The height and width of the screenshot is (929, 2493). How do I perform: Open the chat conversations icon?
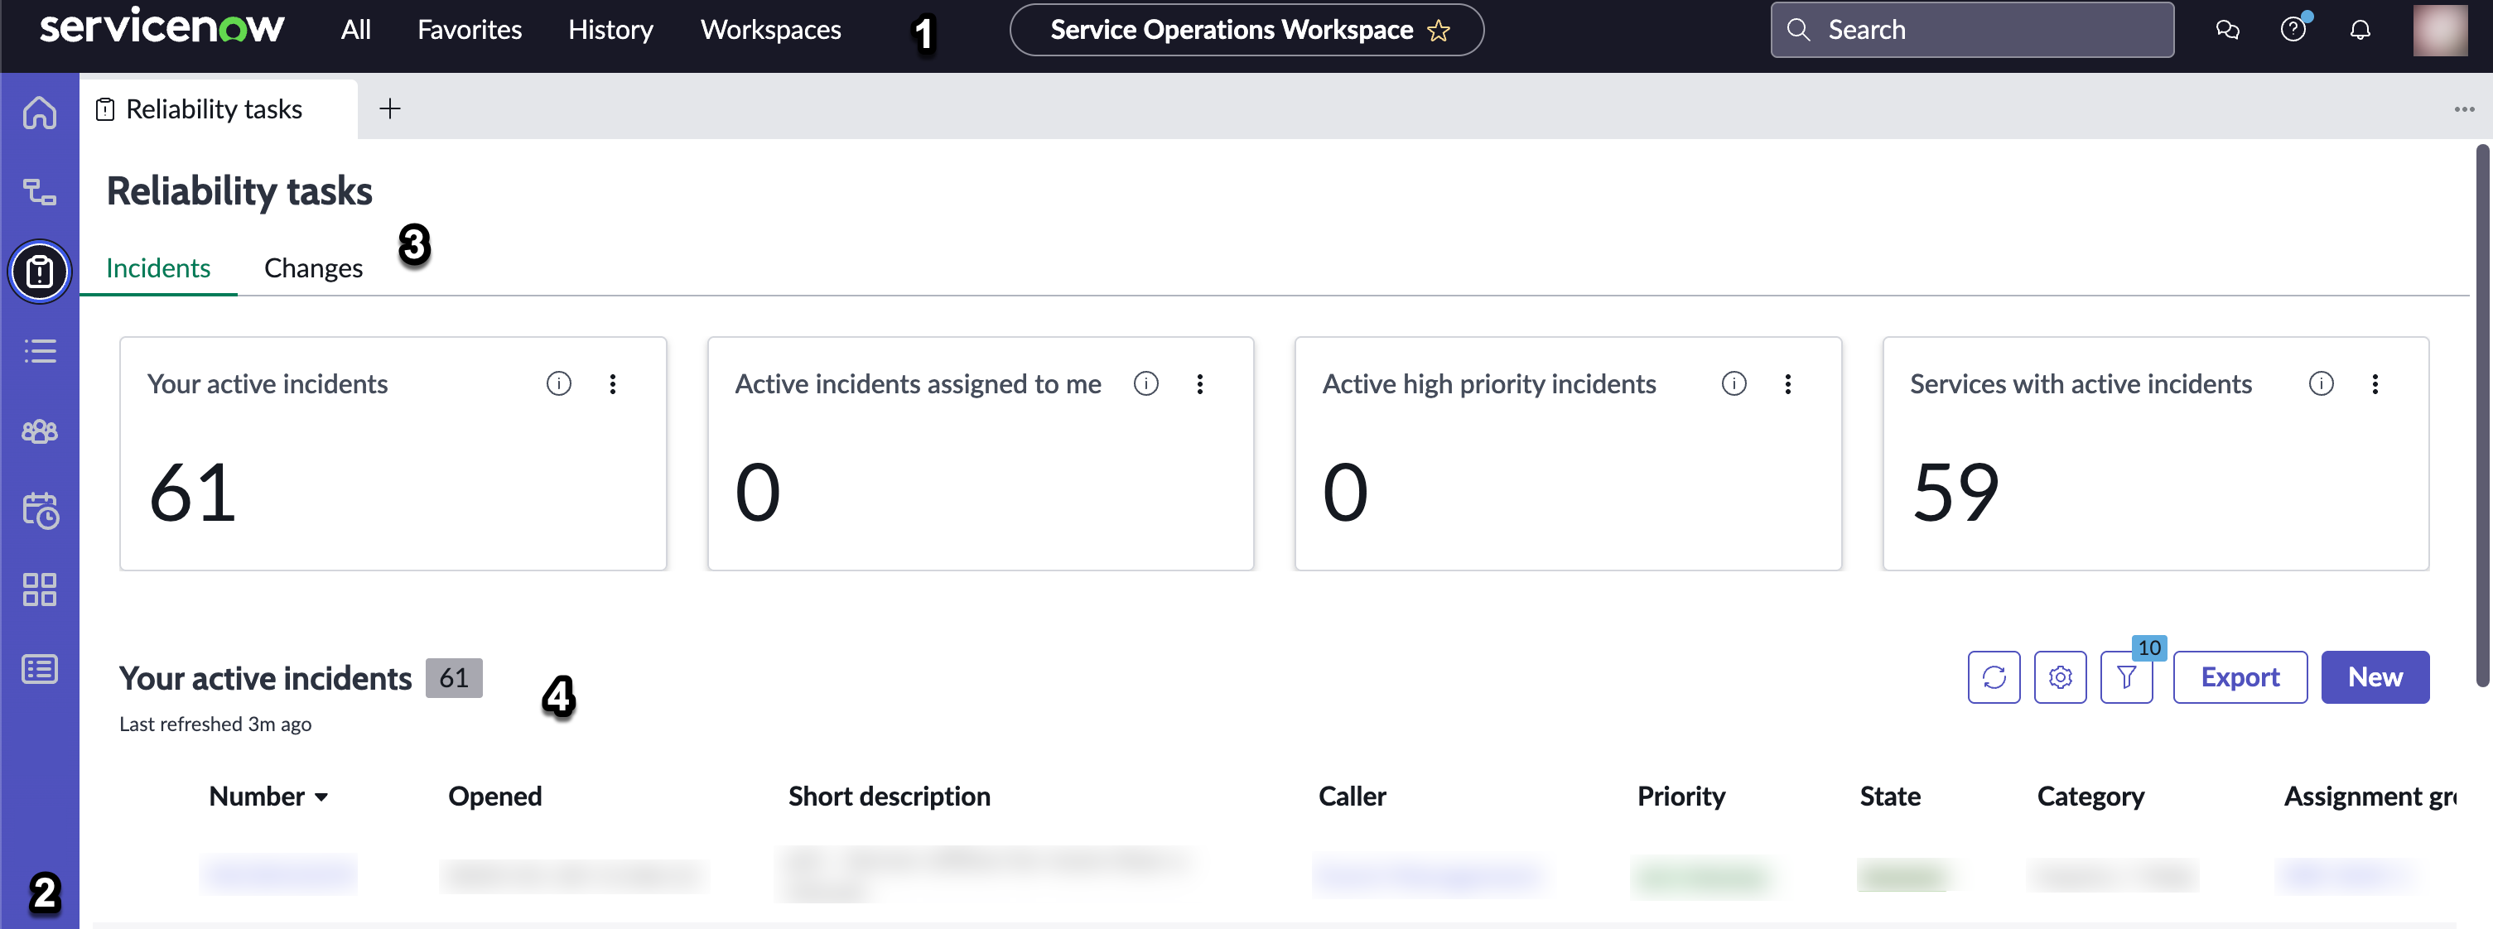[2227, 30]
